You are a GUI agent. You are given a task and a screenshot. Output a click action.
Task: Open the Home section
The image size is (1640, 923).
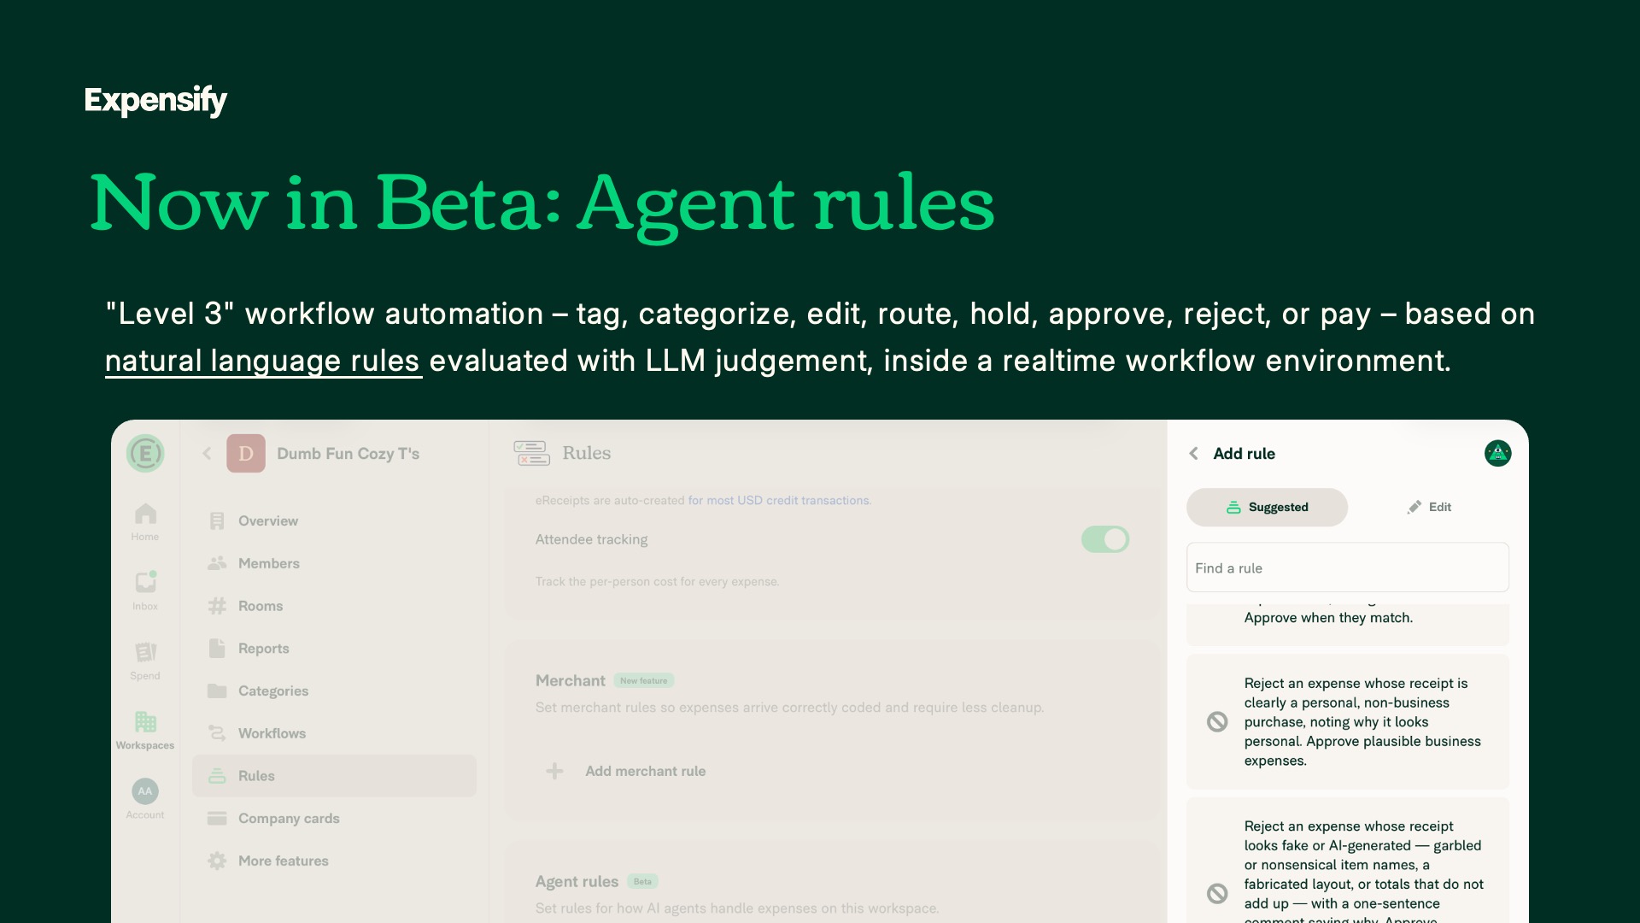145,521
